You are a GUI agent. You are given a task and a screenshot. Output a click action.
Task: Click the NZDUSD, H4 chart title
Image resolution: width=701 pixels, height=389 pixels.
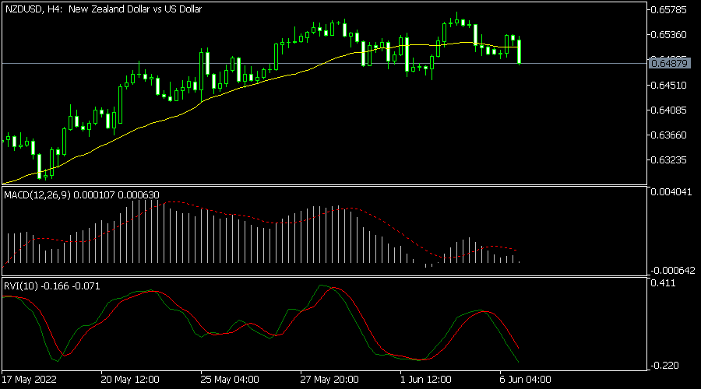tap(104, 9)
